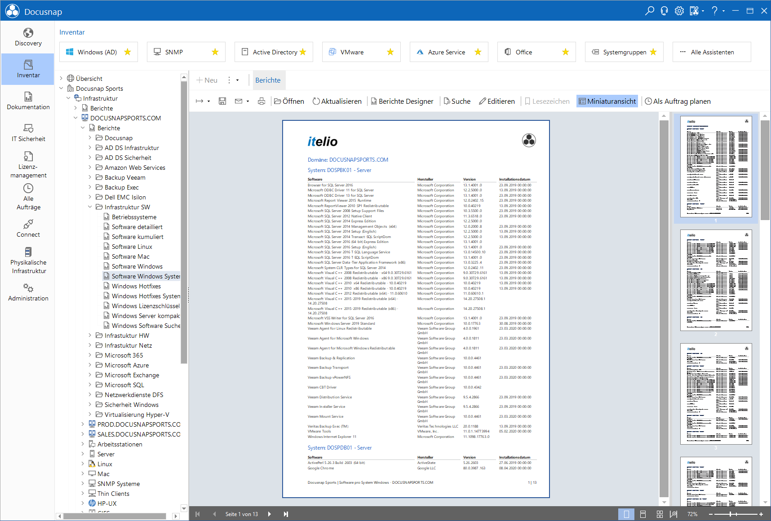
Task: Select Software Windows report in tree
Action: click(137, 266)
